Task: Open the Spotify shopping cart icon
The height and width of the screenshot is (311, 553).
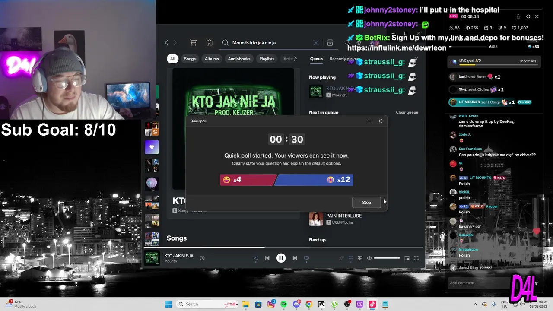Action: 193,43
